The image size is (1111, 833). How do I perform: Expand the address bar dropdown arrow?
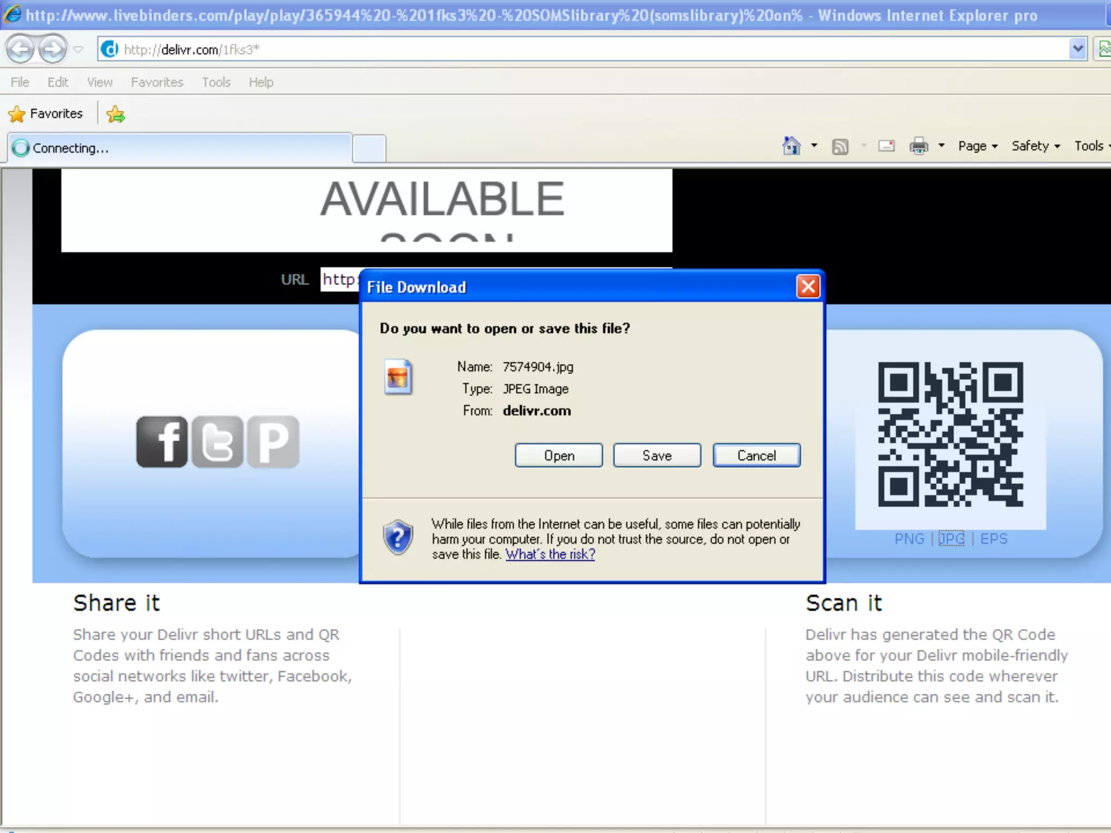click(x=1077, y=49)
